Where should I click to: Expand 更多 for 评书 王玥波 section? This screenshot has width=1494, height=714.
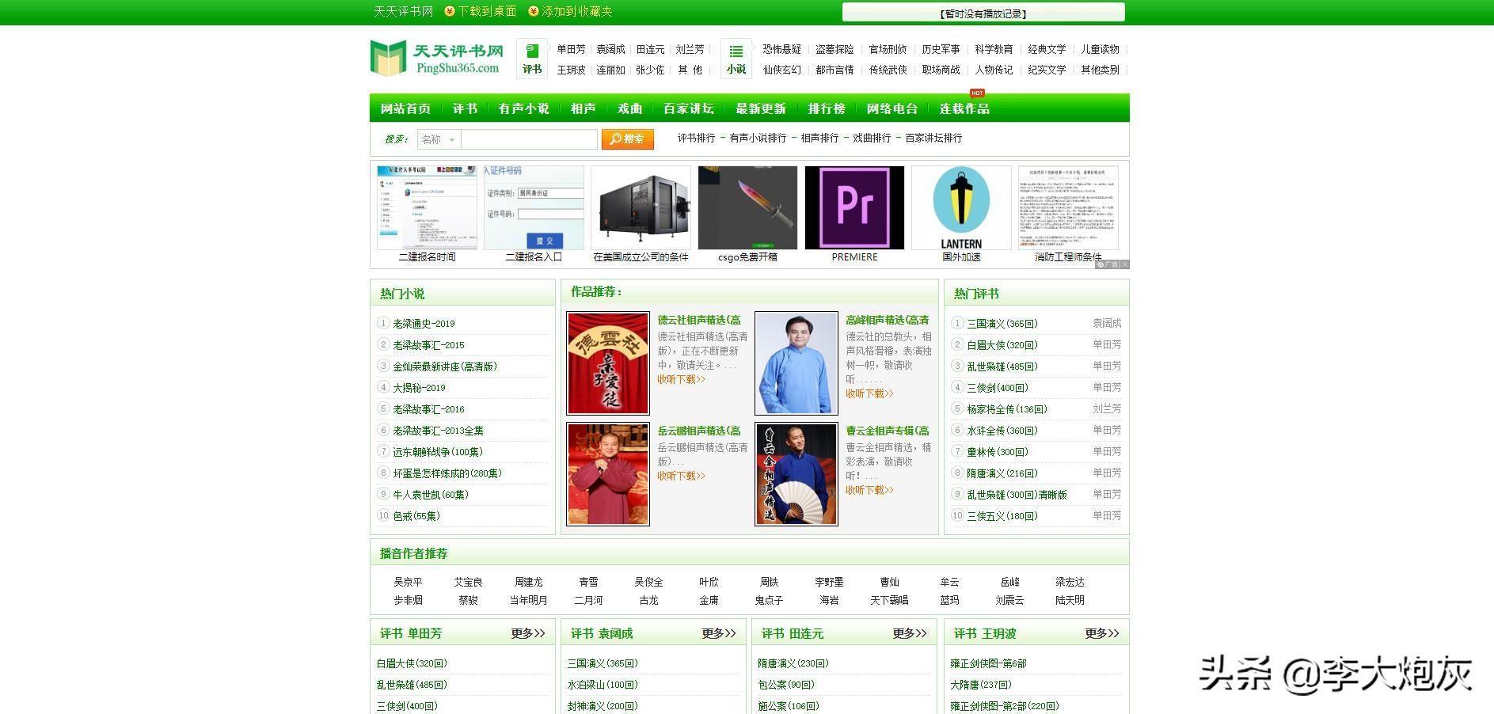click(1102, 633)
